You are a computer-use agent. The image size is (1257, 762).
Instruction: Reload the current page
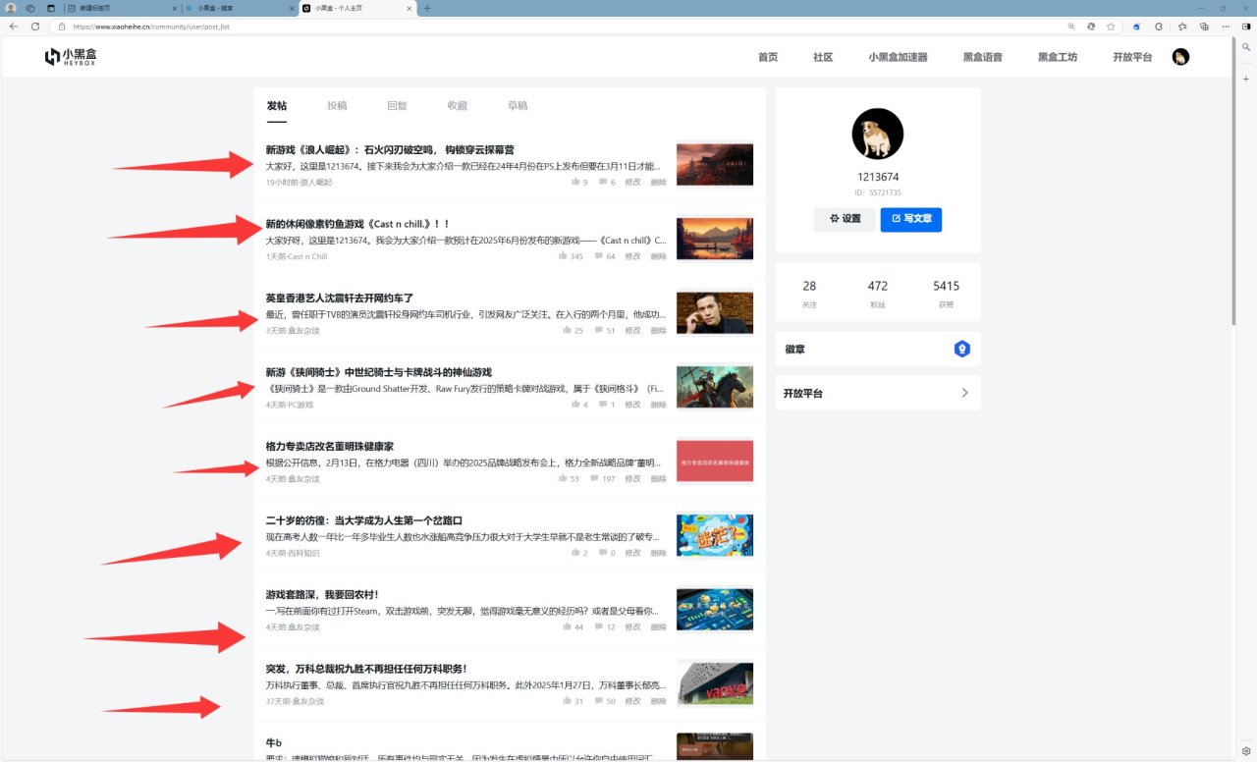tap(35, 27)
